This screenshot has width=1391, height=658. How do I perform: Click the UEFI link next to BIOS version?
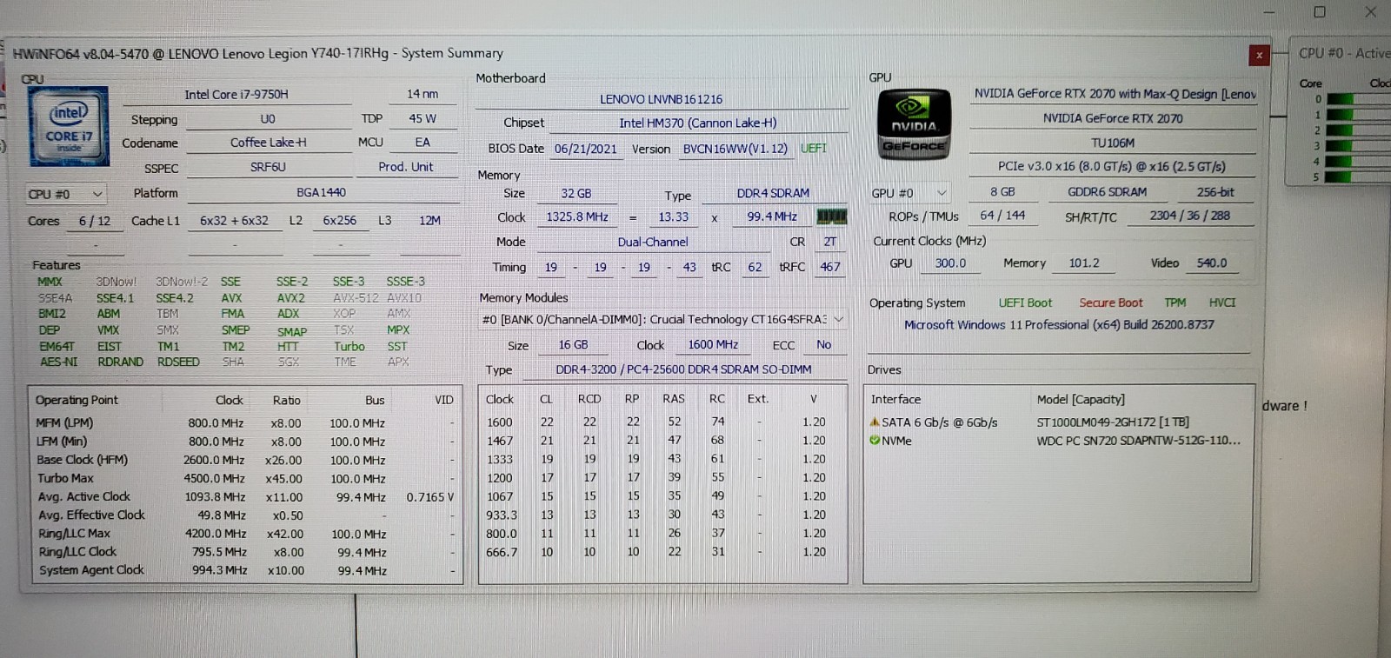[814, 148]
